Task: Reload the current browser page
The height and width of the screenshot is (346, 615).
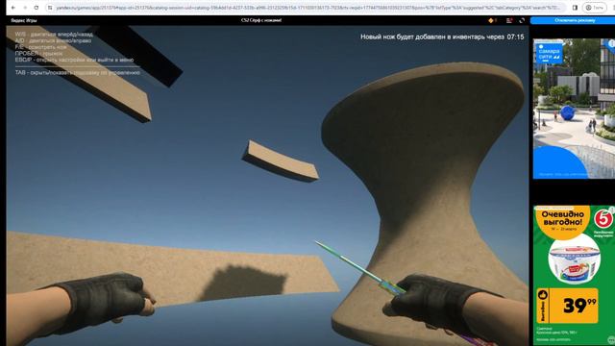Action: tap(37, 8)
